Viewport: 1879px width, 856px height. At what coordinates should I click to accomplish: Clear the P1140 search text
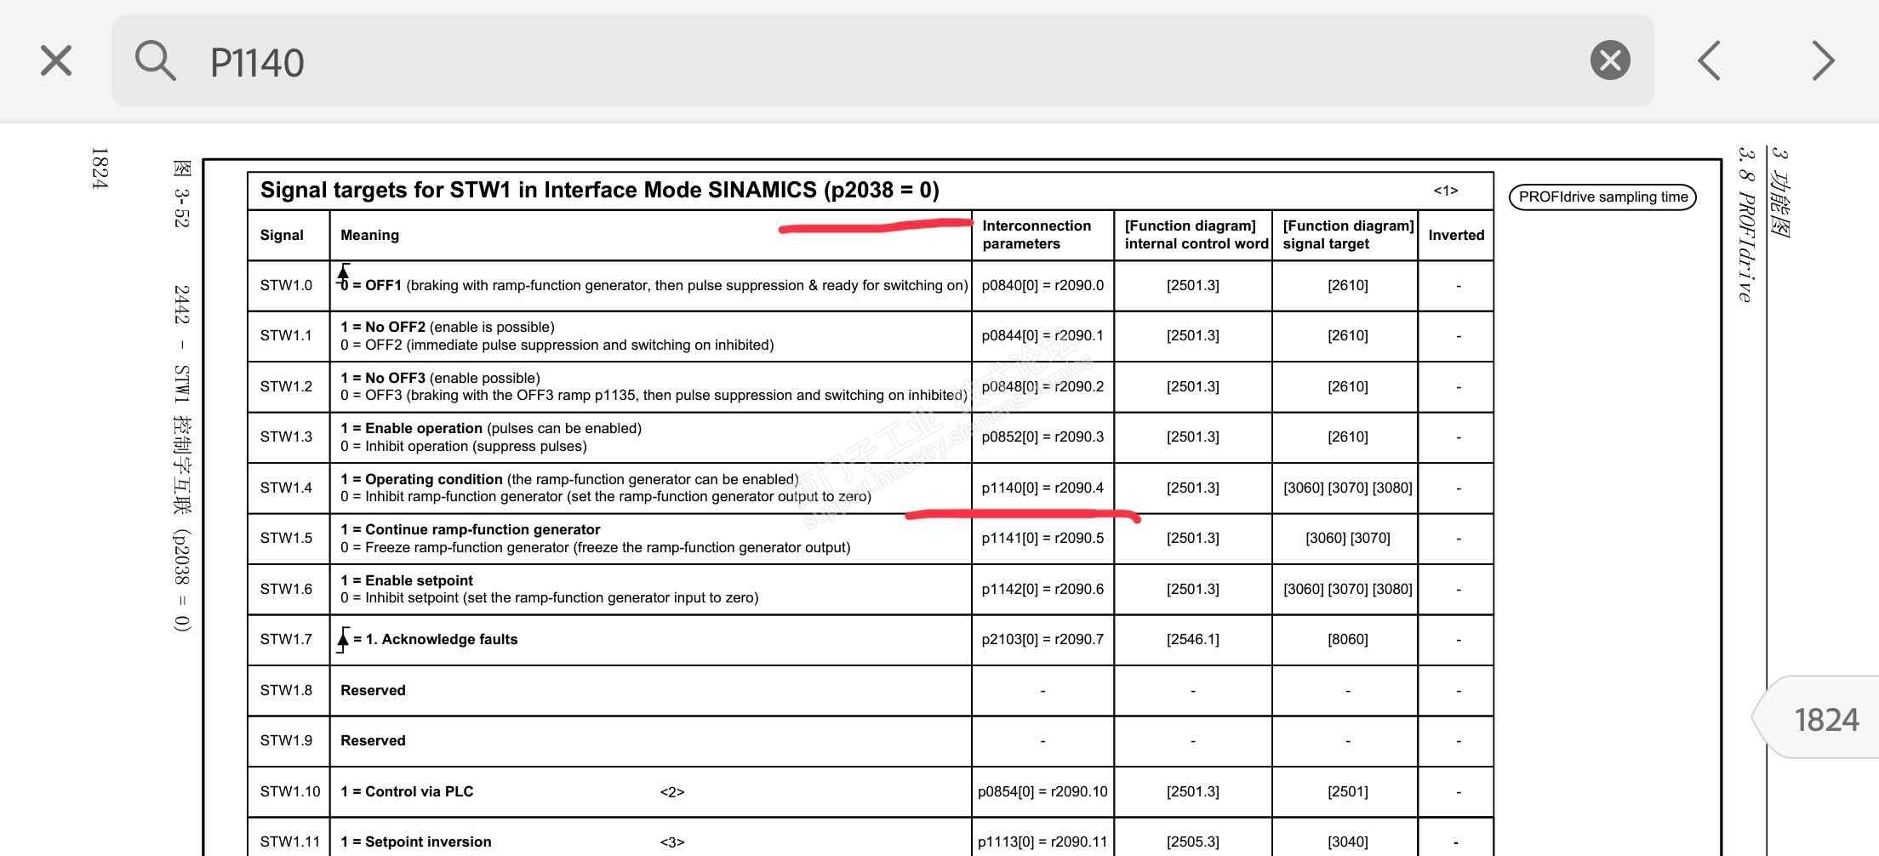click(x=1610, y=60)
